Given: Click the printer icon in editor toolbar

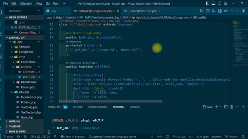Looking at the screenshot, I should click(x=220, y=11).
